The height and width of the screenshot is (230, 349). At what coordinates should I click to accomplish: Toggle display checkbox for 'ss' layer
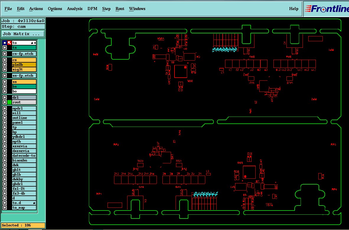coord(5,82)
